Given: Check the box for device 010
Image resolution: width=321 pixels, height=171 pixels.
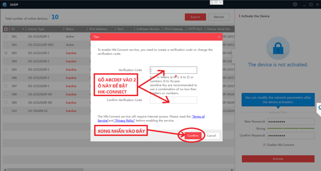Looking at the screenshot, I should 6,111.
